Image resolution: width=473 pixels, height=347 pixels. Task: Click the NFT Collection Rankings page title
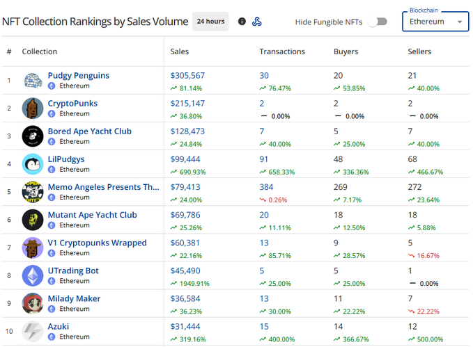(95, 22)
